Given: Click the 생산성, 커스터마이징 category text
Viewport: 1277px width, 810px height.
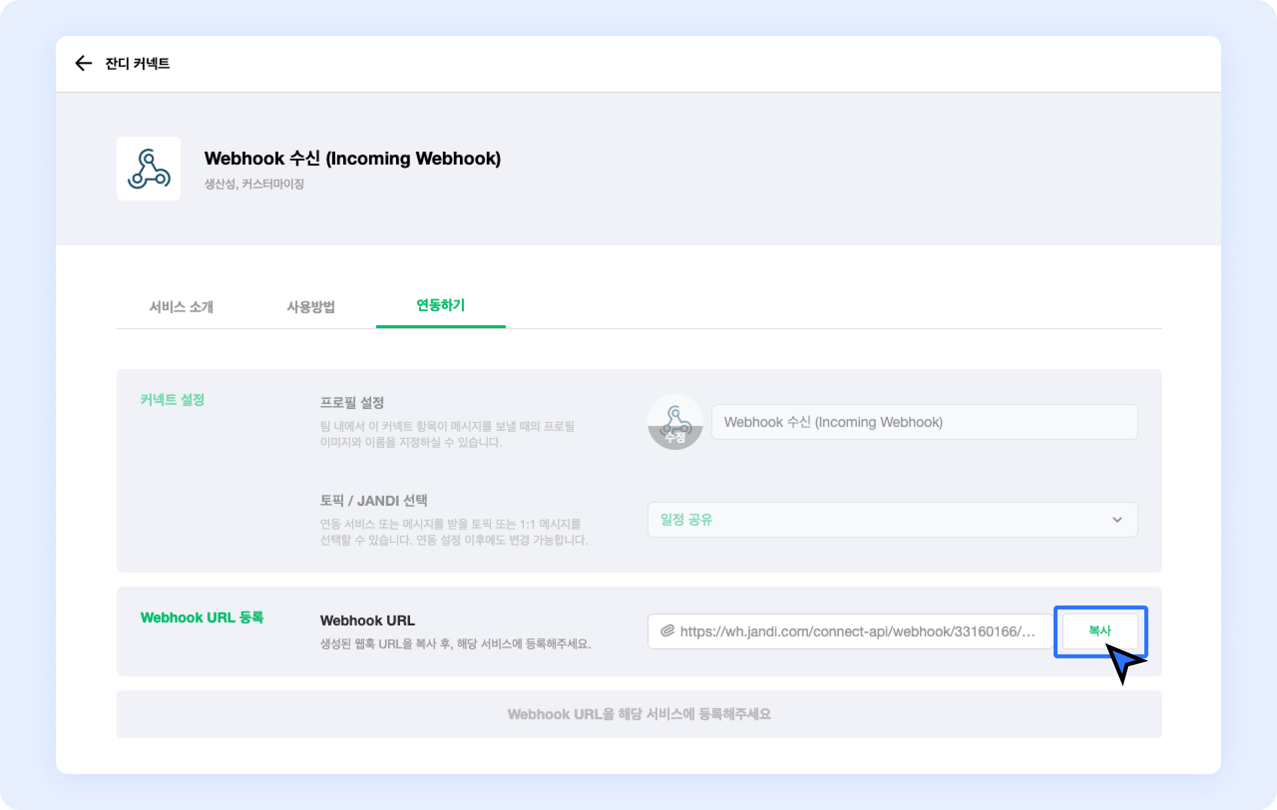Looking at the screenshot, I should (x=254, y=184).
